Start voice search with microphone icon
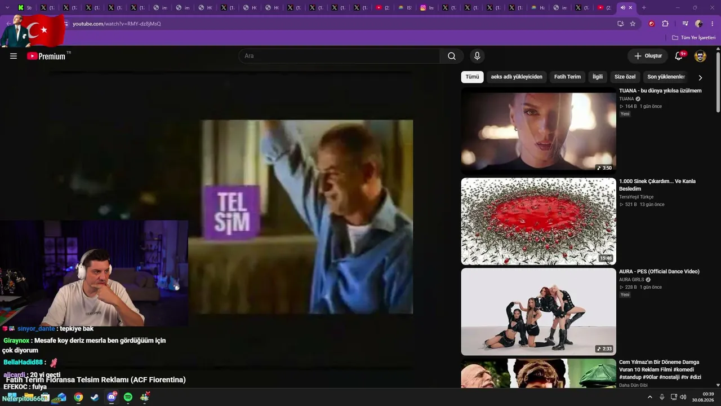This screenshot has width=721, height=406. click(477, 56)
